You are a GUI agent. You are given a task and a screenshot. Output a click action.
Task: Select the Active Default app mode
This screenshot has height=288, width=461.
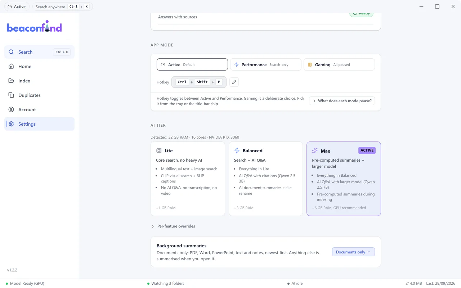(192, 65)
